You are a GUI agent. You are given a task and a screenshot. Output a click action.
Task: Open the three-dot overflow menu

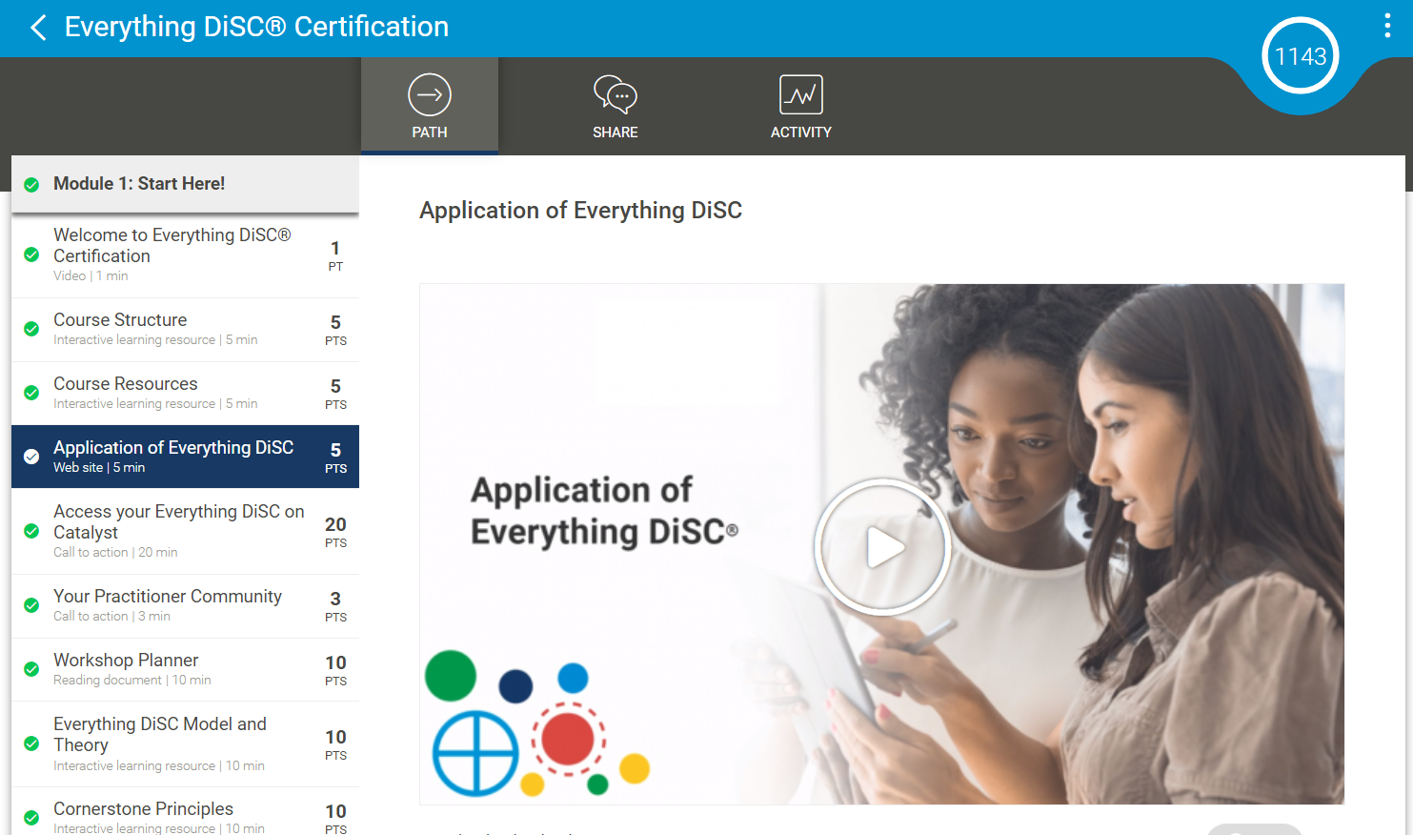click(1387, 26)
